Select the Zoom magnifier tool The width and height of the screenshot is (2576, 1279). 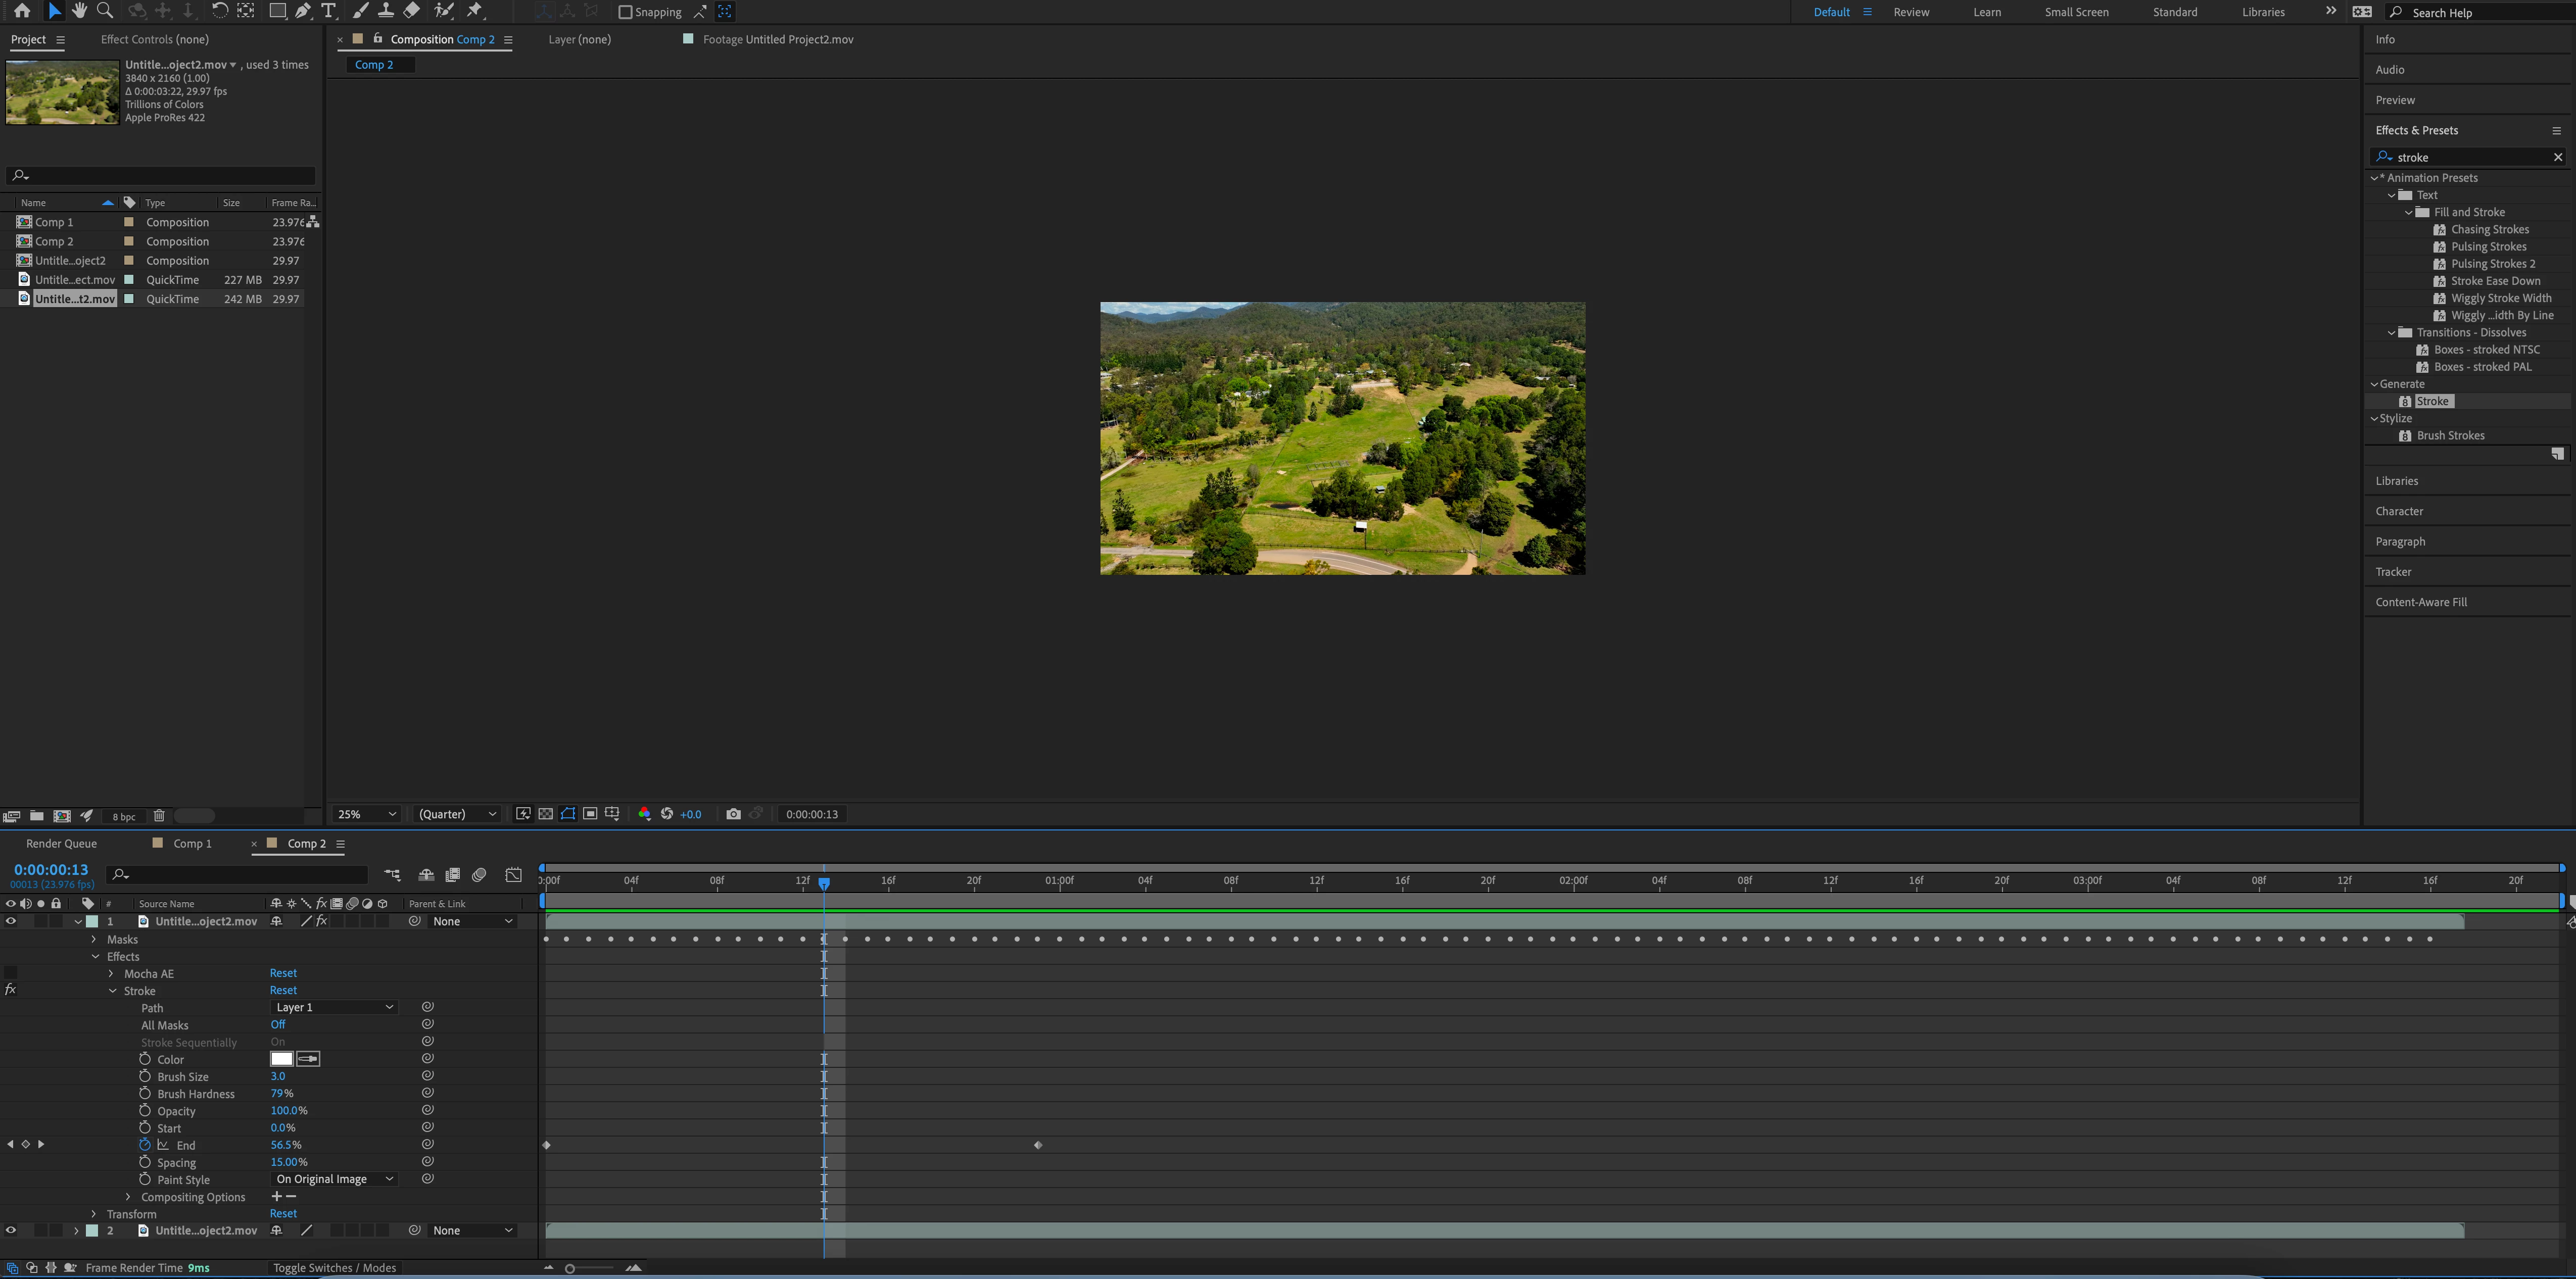(x=104, y=11)
